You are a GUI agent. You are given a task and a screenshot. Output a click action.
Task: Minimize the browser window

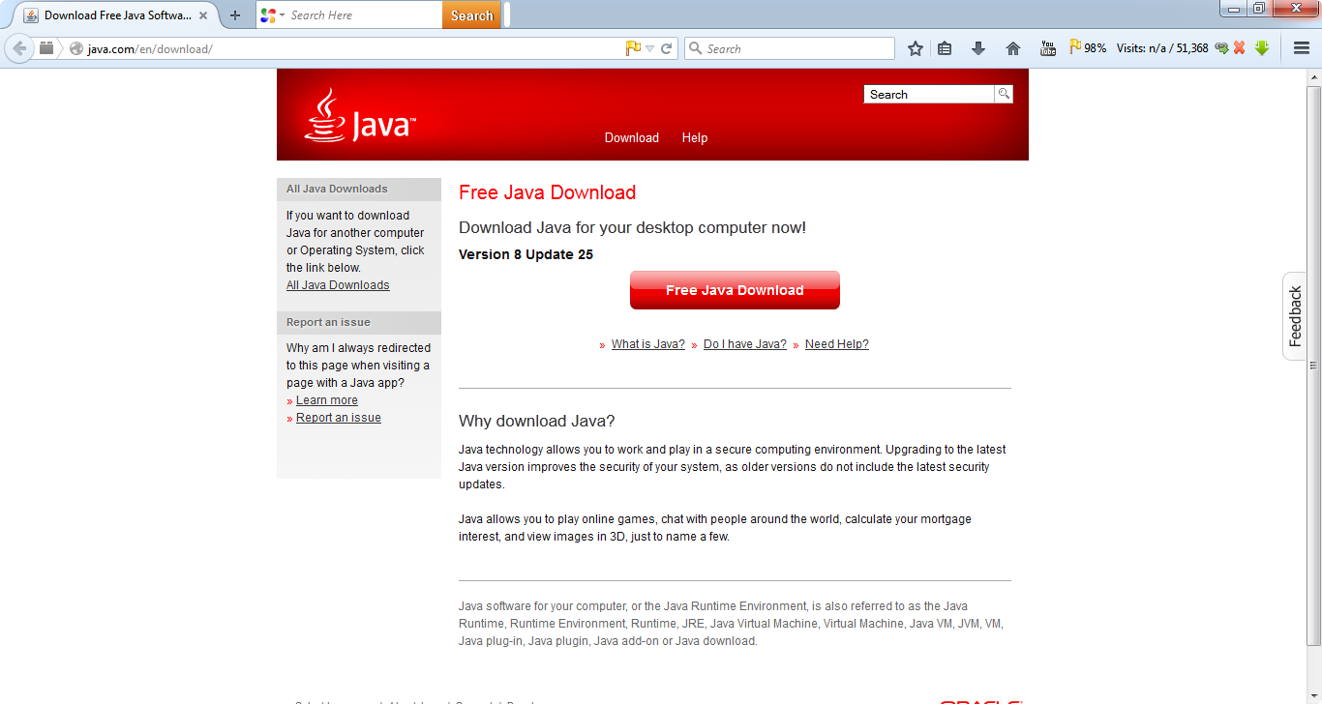(1233, 9)
